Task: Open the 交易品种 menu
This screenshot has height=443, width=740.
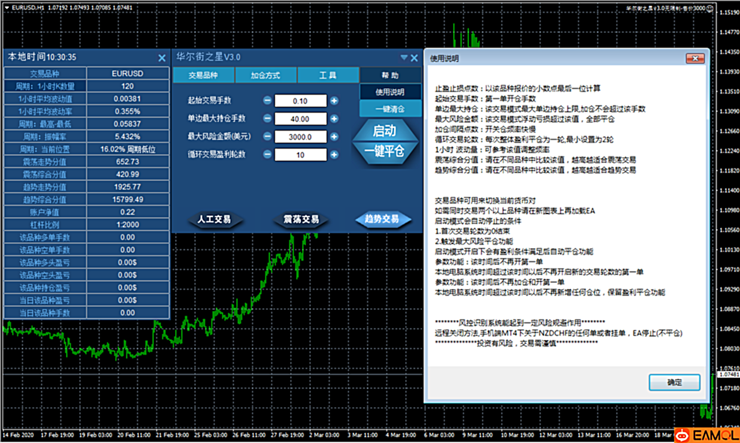Action: click(203, 76)
